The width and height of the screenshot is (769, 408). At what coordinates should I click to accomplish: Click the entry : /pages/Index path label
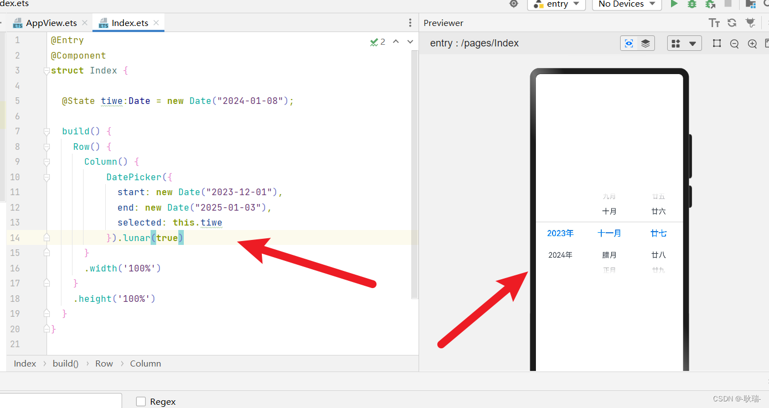474,43
